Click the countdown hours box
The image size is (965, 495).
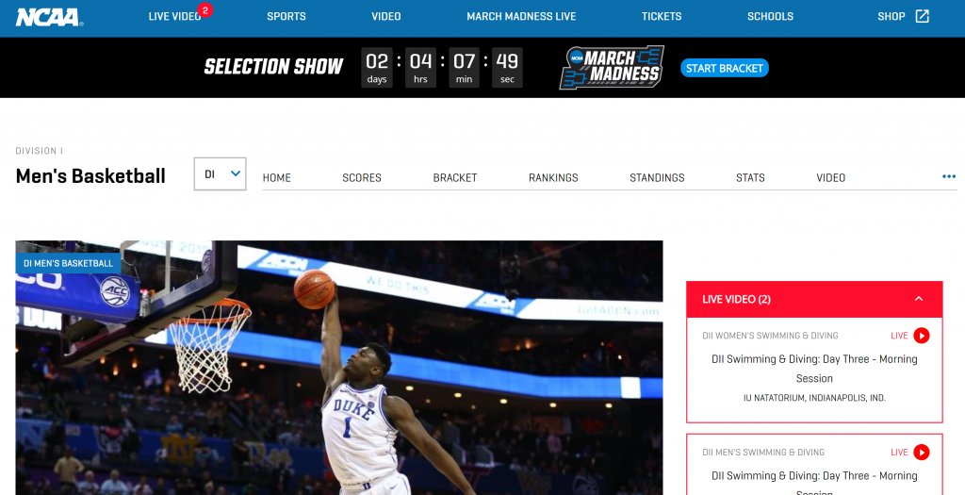coord(420,68)
